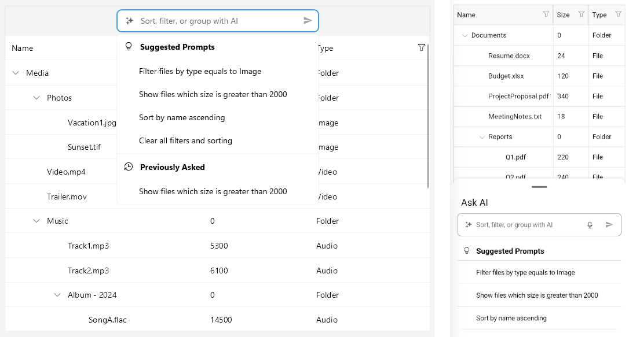This screenshot has width=629, height=337.
Task: Open the Size column filter in mobile grid
Action: click(582, 14)
